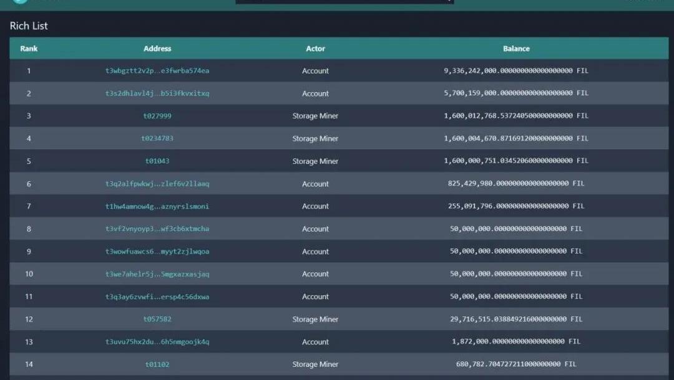674x380 pixels.
Task: Open address t3wowfuawcs6...myyt2zjlwqoa
Action: point(157,252)
